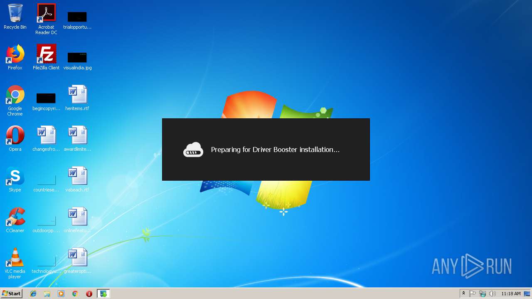Open the volume speaker tray icon
The height and width of the screenshot is (299, 532).
493,294
